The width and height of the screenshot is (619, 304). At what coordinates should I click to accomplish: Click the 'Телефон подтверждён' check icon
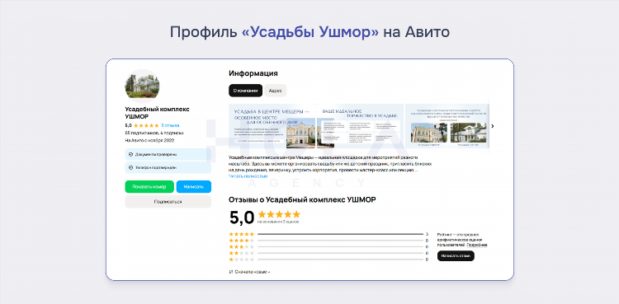130,167
